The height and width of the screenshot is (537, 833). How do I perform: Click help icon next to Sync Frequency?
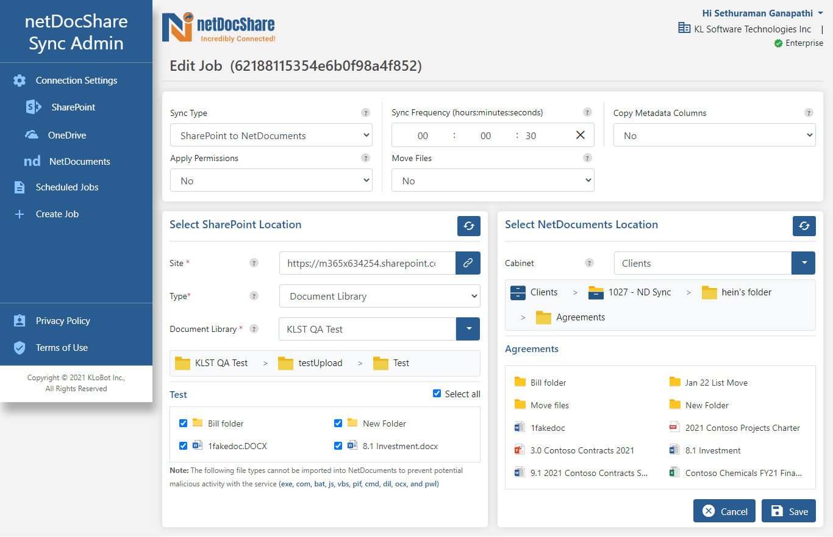587,112
